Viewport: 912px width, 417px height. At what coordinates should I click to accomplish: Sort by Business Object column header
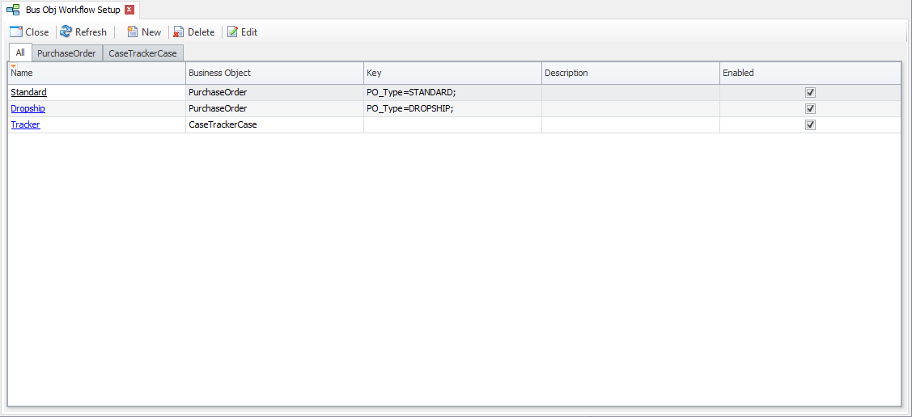pyautogui.click(x=274, y=73)
